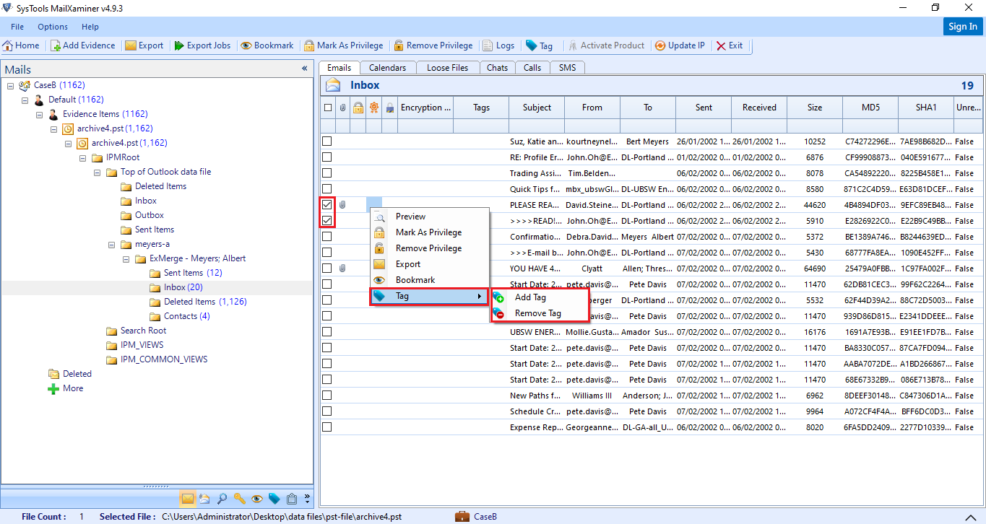Check the checkbox for the Trading Assistant email
986x524 pixels.
point(328,173)
